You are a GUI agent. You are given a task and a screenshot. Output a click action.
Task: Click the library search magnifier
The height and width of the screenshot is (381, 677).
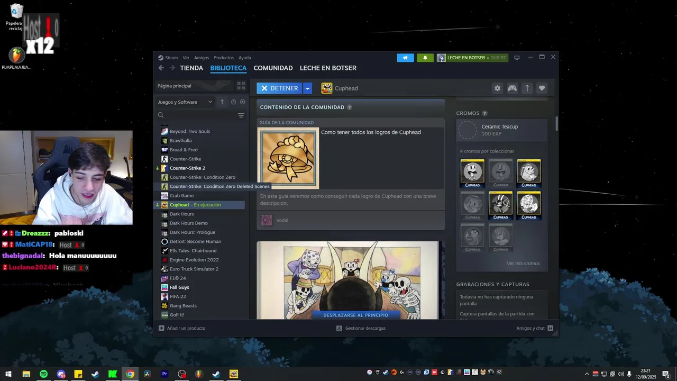pos(161,115)
